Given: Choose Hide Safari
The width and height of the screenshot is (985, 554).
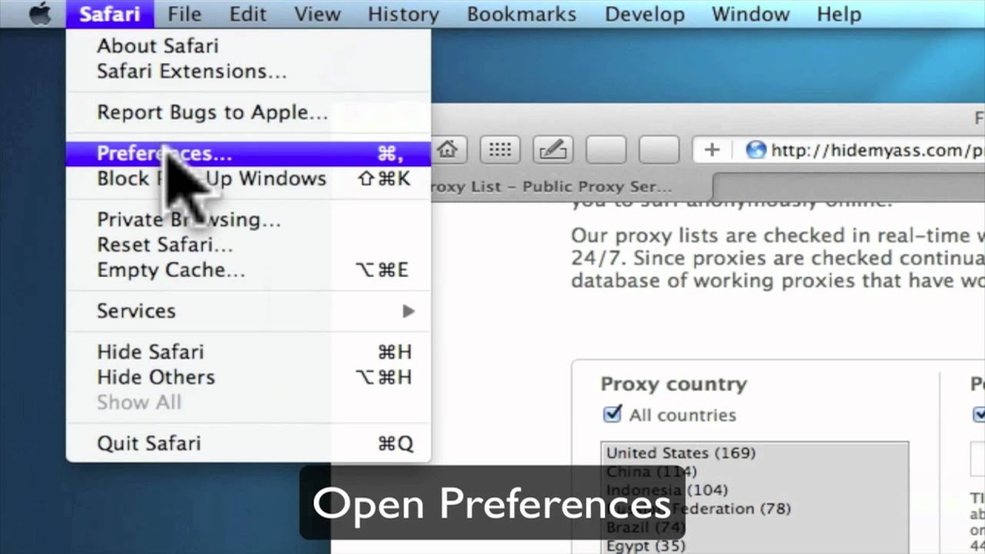Looking at the screenshot, I should coord(249,352).
